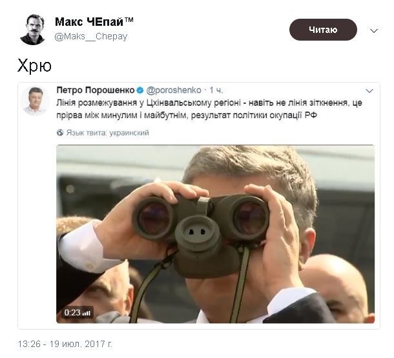Click the globe icon for tweet language

(x=60, y=133)
